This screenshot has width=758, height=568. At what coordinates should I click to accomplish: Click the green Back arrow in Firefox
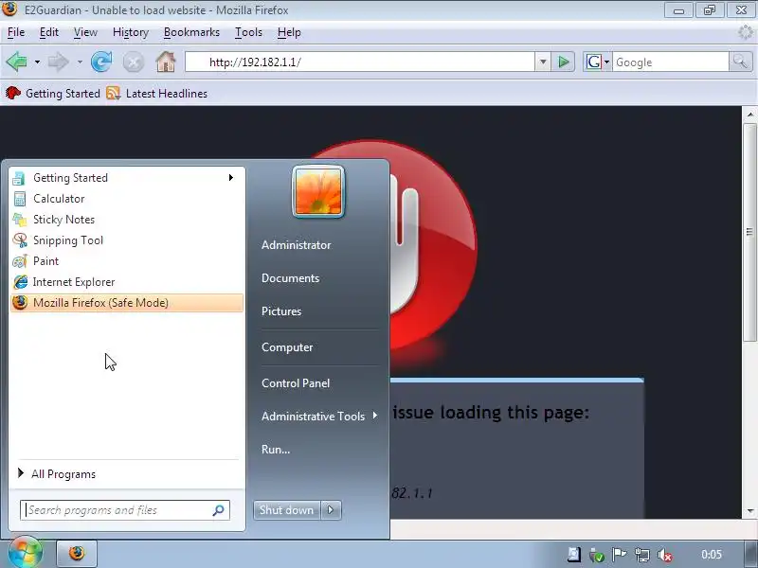tap(16, 62)
